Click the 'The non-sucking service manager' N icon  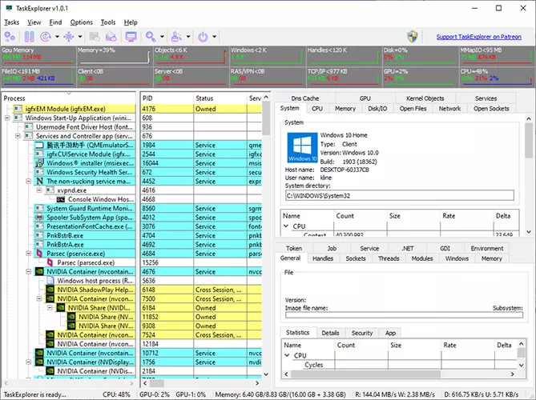tap(39, 182)
